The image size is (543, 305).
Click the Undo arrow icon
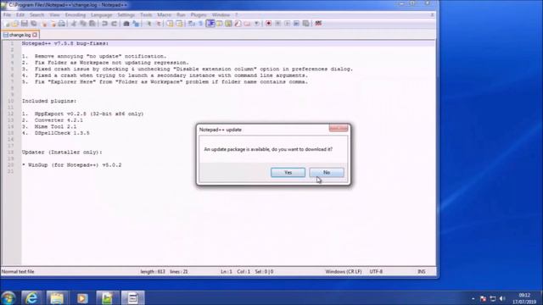click(104, 24)
